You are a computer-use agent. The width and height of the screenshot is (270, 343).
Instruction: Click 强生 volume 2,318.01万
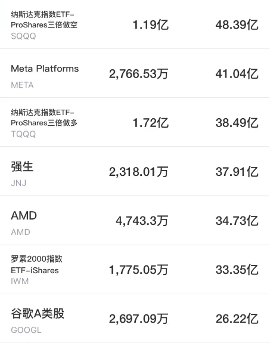pos(139,172)
